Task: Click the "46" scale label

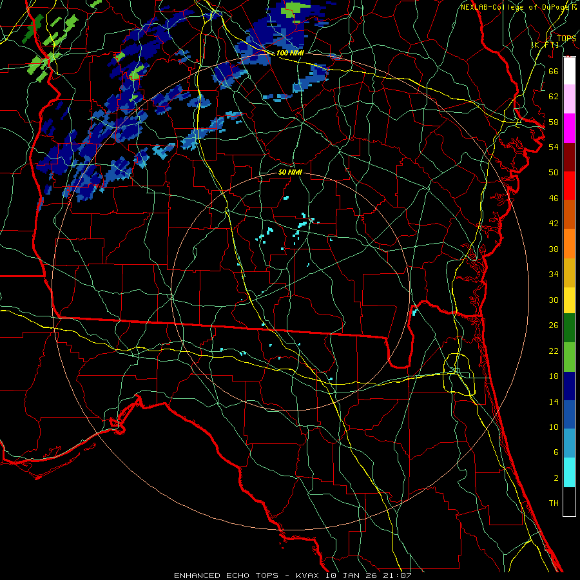Action: click(x=554, y=198)
